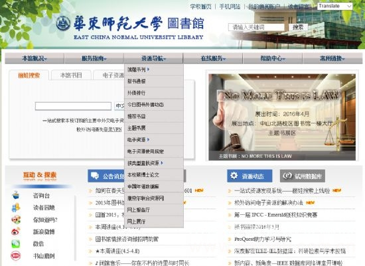Image resolution: width=365 pixels, height=266 pixels.
Task: Expand the 电子资源 submenu in the dropdown
Action: [148, 139]
